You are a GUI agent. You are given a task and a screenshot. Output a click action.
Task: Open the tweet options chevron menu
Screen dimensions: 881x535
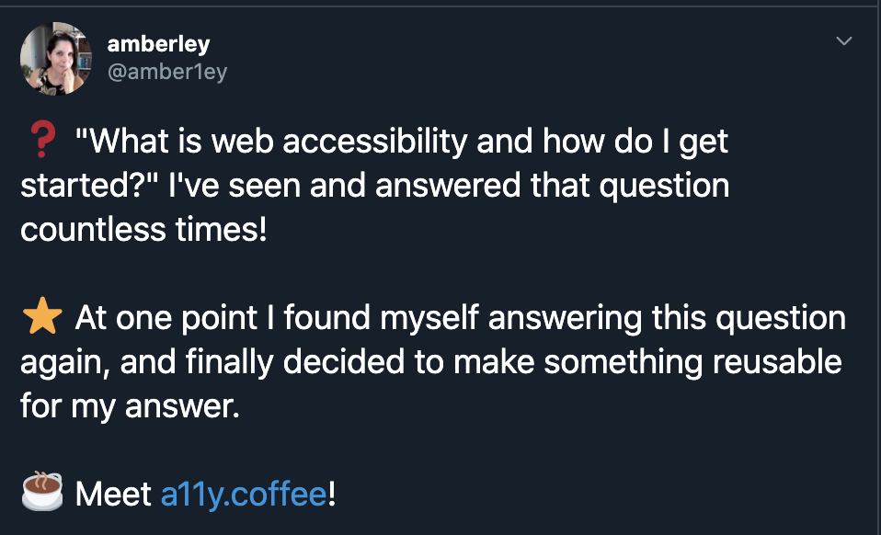tap(844, 41)
